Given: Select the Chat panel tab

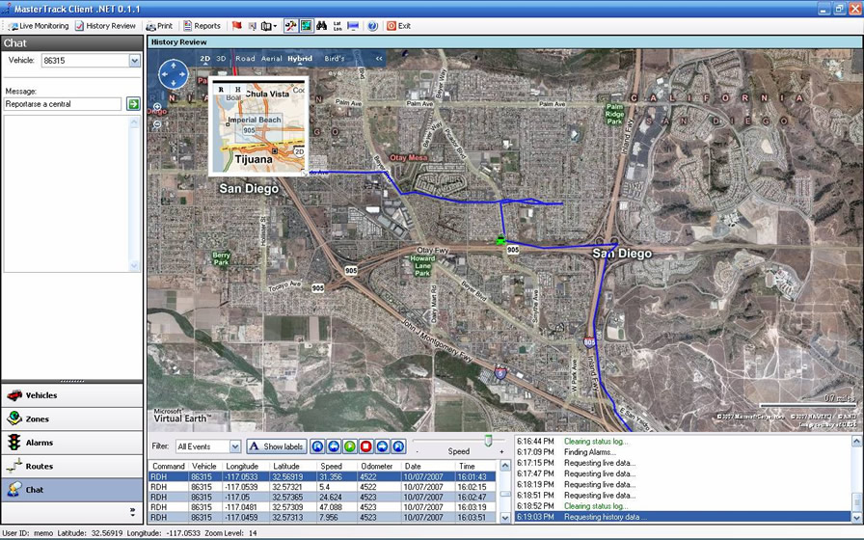Looking at the screenshot, I should 72,490.
